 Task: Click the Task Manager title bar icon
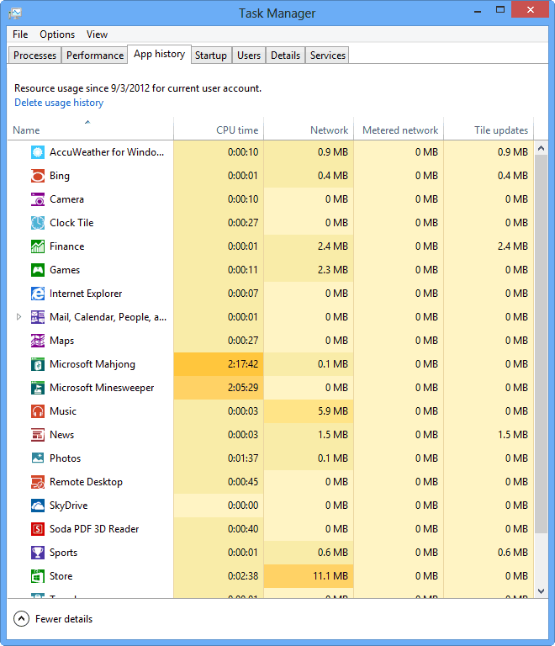15,13
